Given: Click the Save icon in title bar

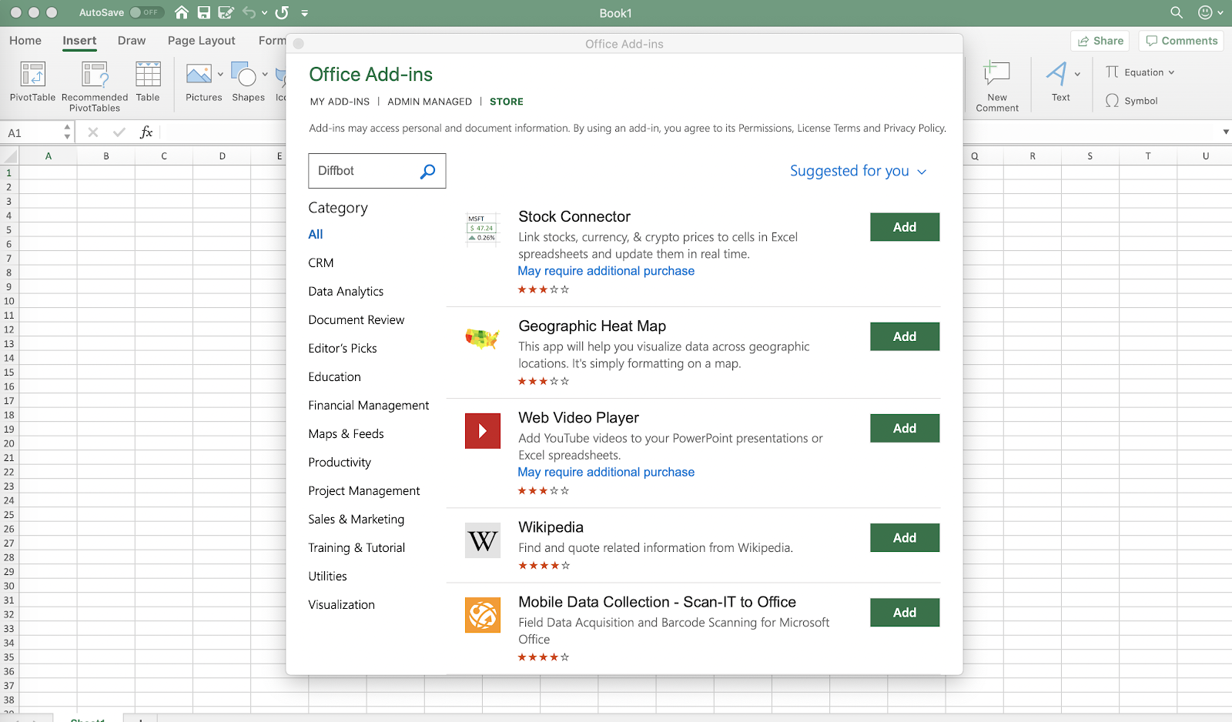Looking at the screenshot, I should pos(203,12).
